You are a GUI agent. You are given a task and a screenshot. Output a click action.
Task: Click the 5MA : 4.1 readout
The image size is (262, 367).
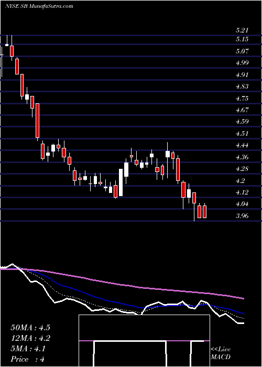[28, 349]
